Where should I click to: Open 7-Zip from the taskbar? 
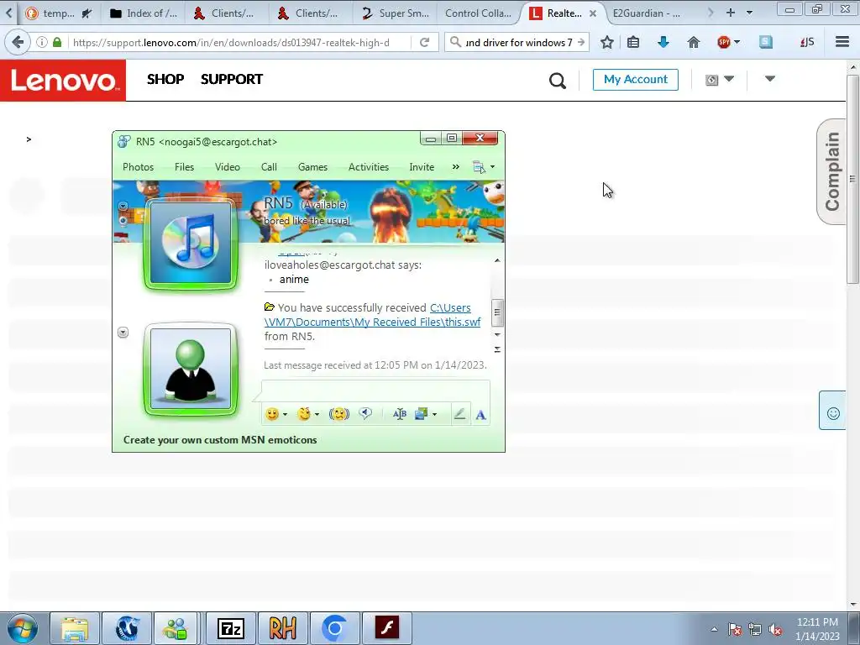tap(231, 628)
